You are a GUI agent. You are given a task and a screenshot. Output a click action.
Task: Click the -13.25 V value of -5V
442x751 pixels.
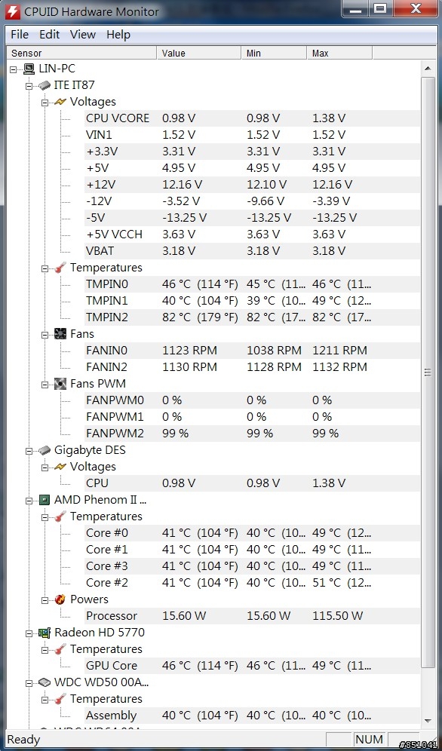[184, 218]
